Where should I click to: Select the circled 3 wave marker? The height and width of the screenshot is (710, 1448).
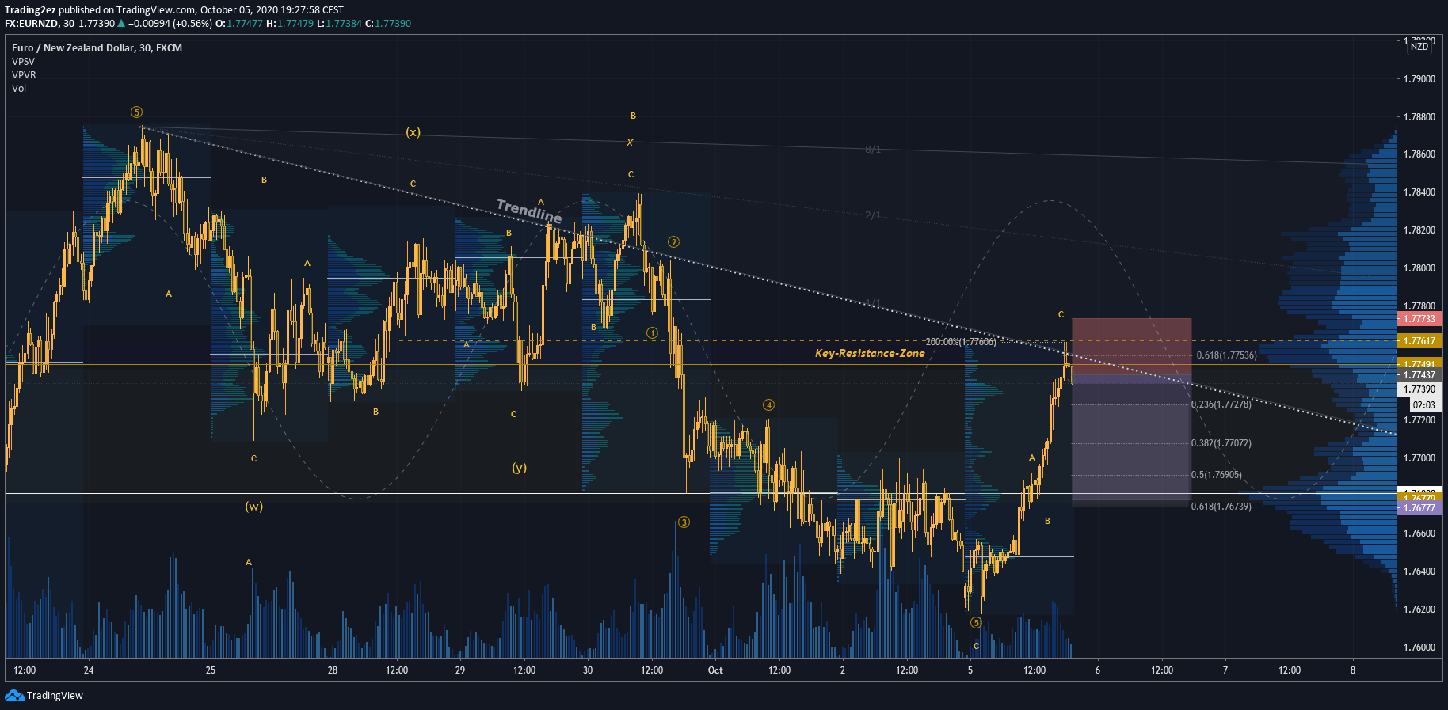pyautogui.click(x=684, y=522)
